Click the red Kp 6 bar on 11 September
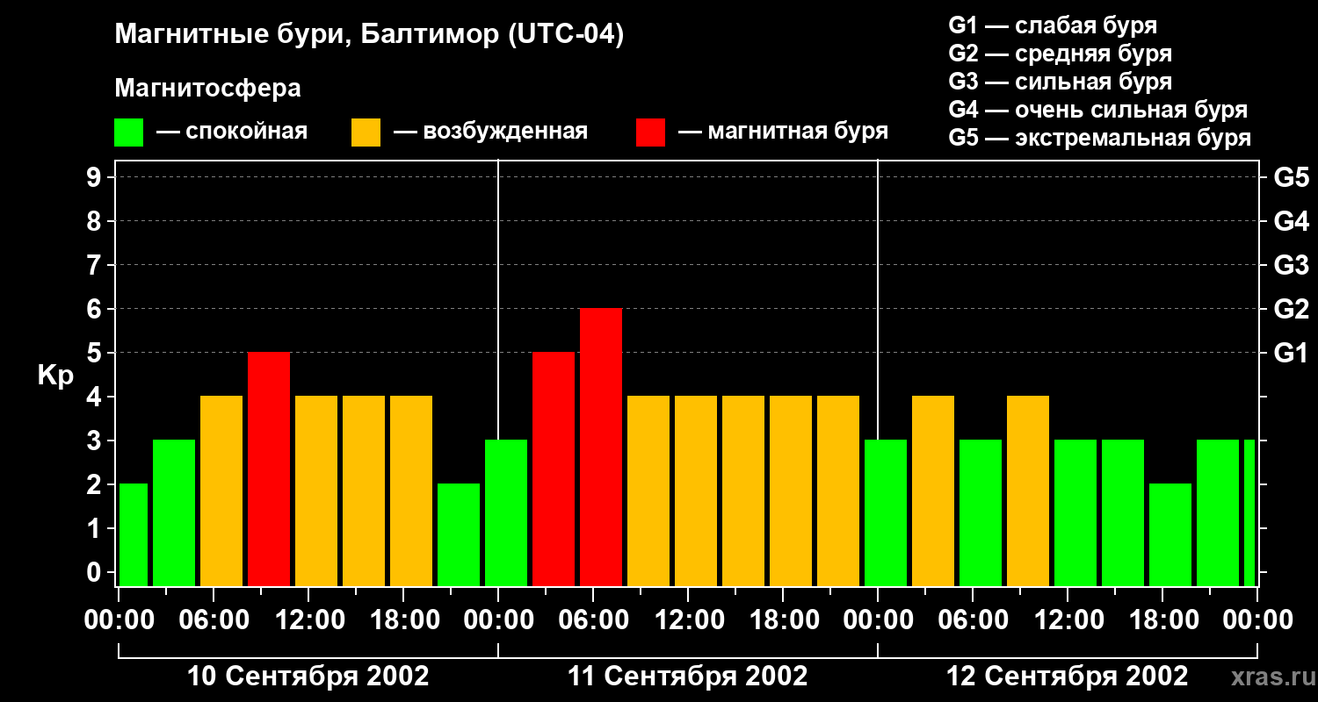The height and width of the screenshot is (702, 1318). tap(601, 448)
